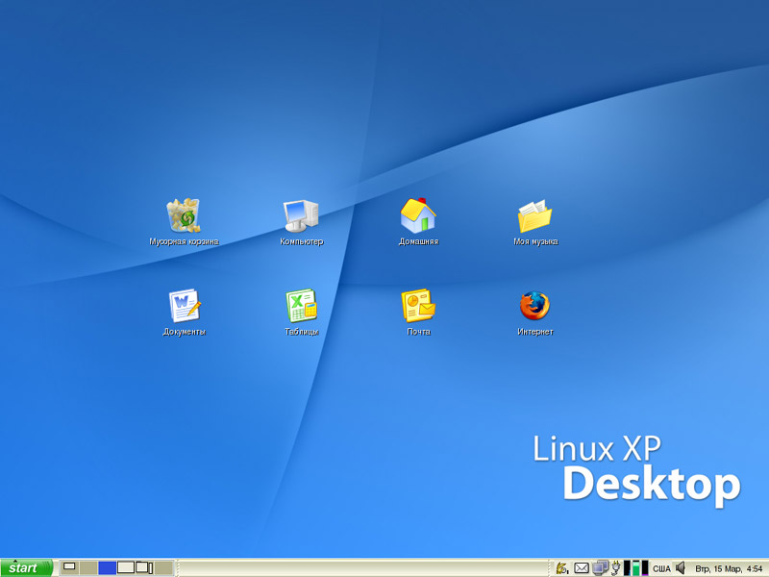Switch keyboard layout via США indicator
Viewport: 769px width, 577px height.
tap(661, 568)
